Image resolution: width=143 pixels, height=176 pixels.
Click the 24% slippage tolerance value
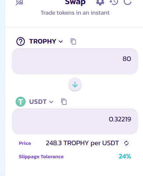[125, 156]
